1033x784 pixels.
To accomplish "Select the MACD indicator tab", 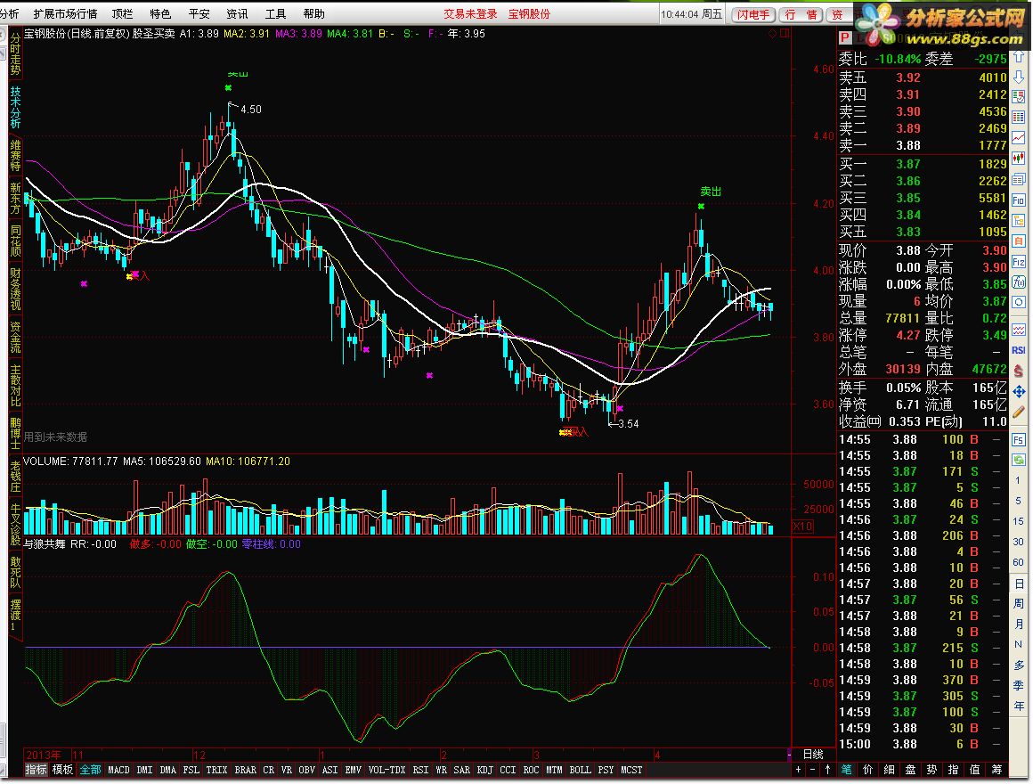I will [118, 770].
